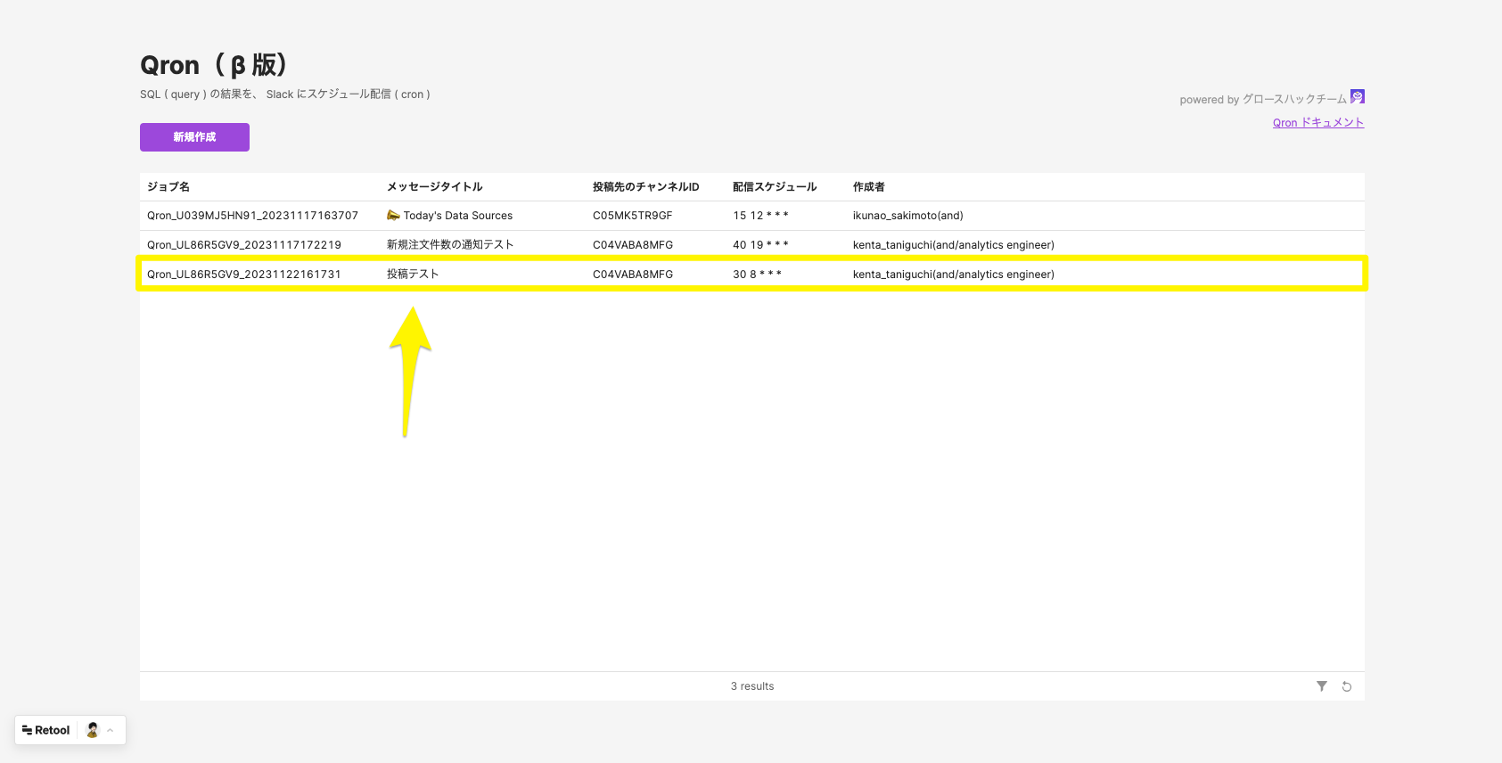Click the table refresh icon
The height and width of the screenshot is (763, 1502).
1347,686
